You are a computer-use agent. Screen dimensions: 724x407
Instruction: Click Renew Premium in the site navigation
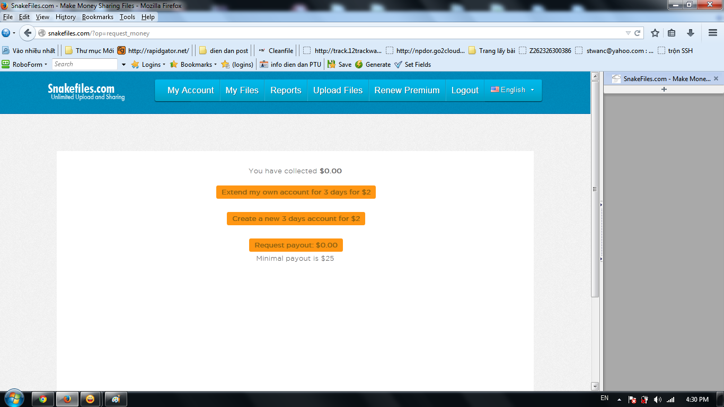pos(407,90)
